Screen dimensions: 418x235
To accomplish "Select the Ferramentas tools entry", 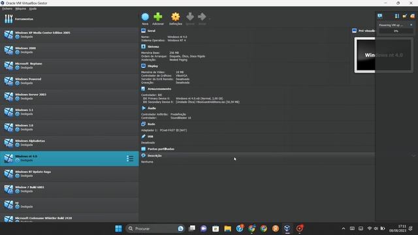I will pos(69,19).
